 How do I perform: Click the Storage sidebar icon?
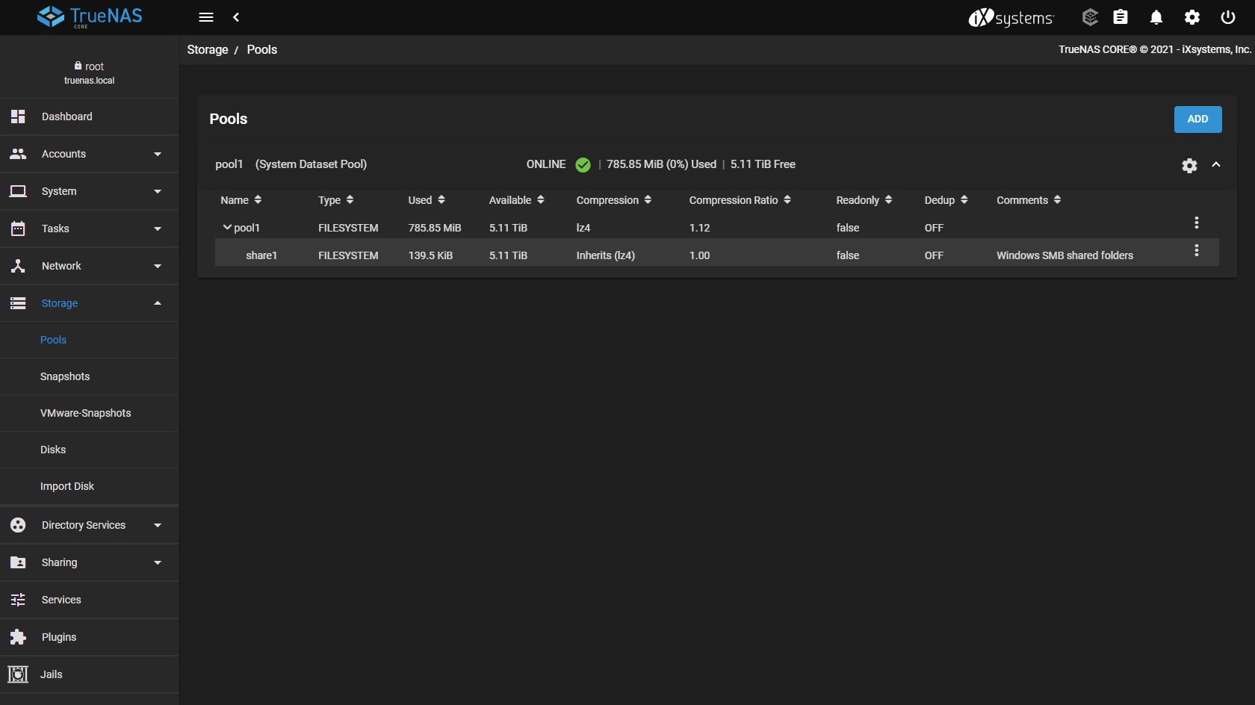[18, 303]
